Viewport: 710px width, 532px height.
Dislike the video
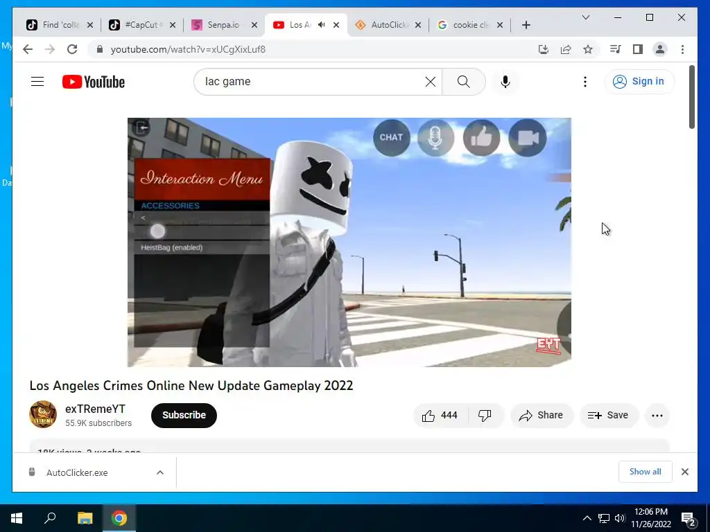tap(485, 416)
